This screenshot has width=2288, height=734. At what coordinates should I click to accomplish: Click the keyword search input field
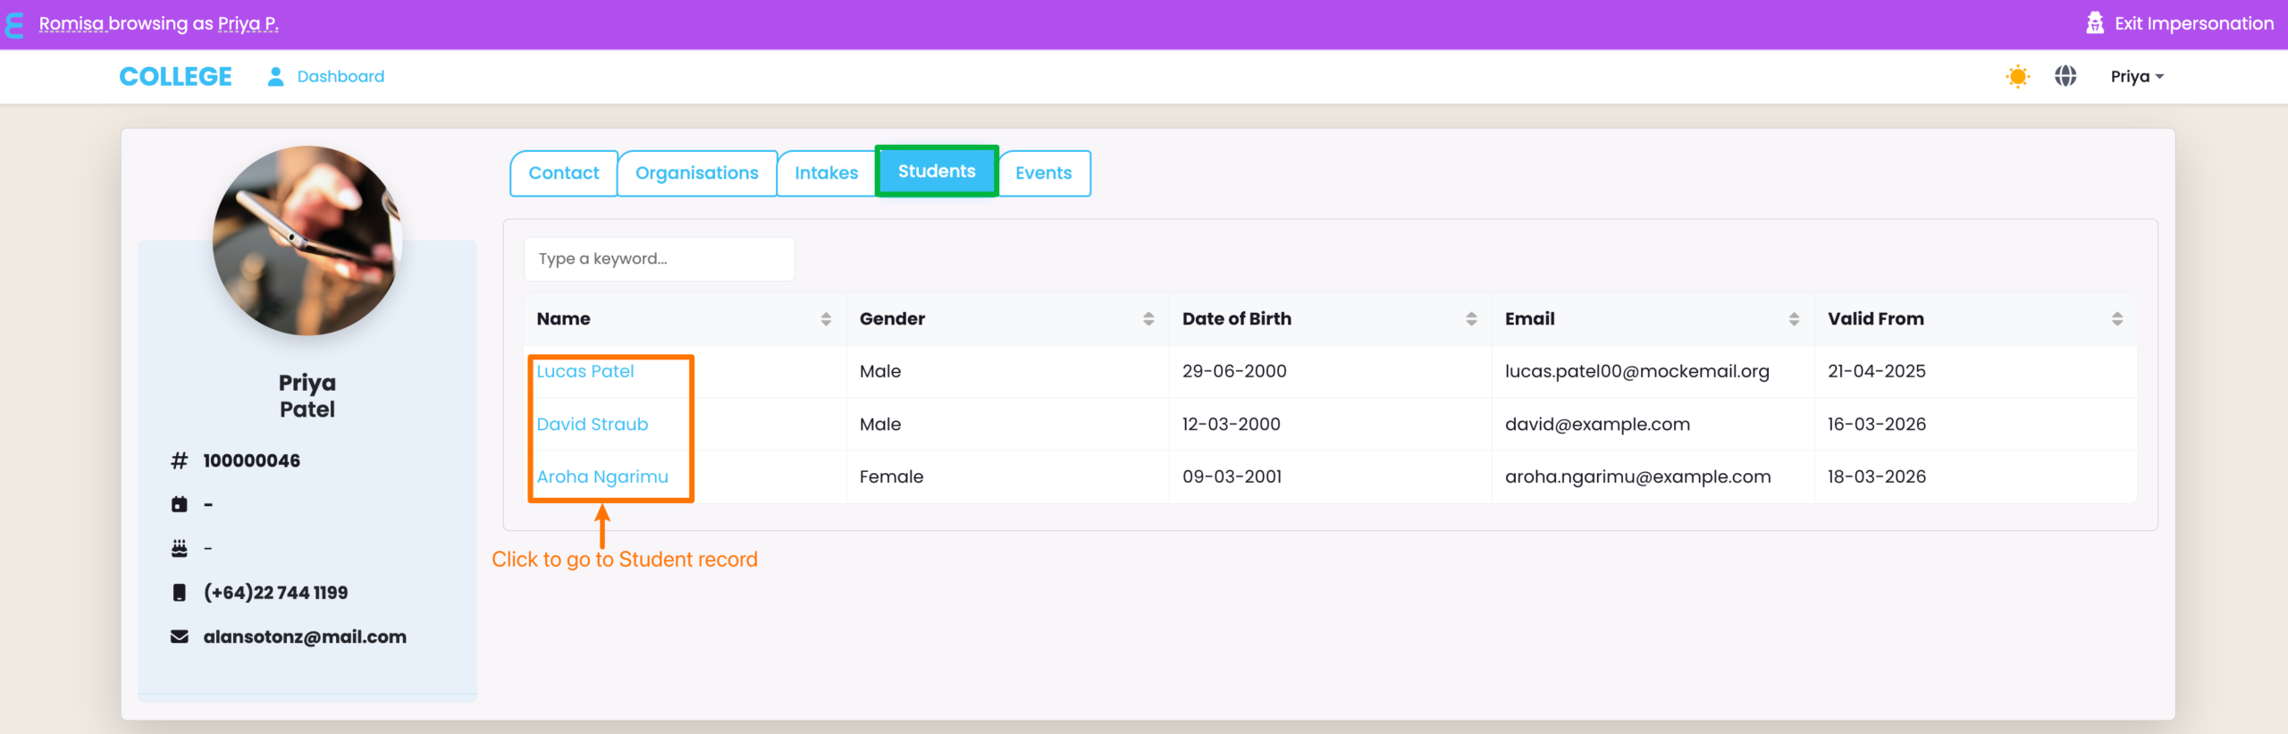point(659,259)
